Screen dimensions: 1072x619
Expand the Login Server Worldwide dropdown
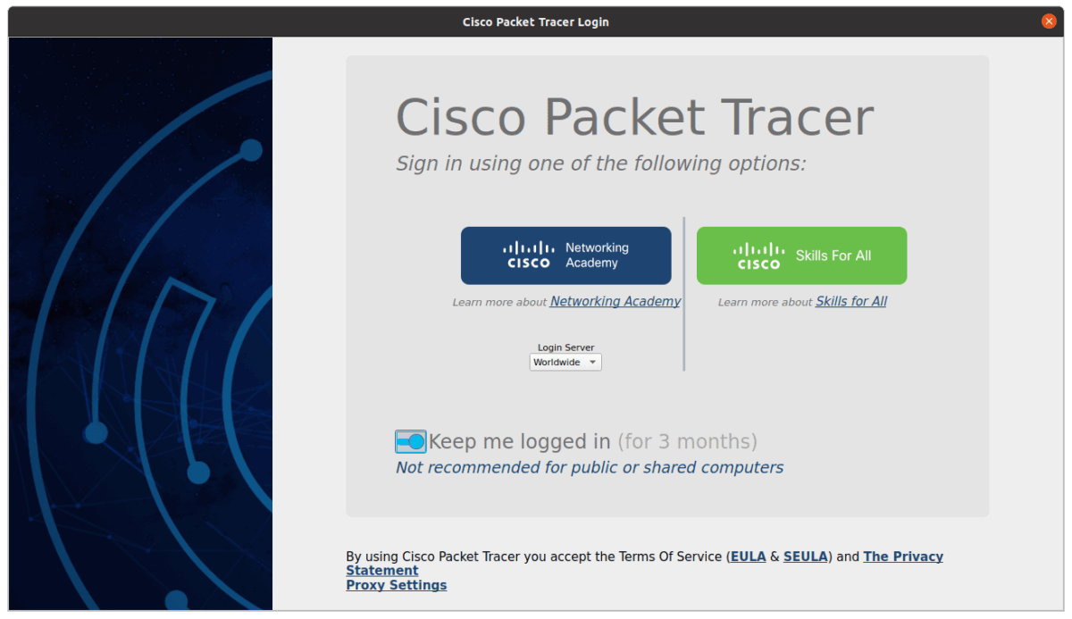pyautogui.click(x=565, y=363)
